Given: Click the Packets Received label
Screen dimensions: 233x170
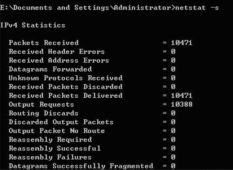Looking at the screenshot, I should coord(44,43).
